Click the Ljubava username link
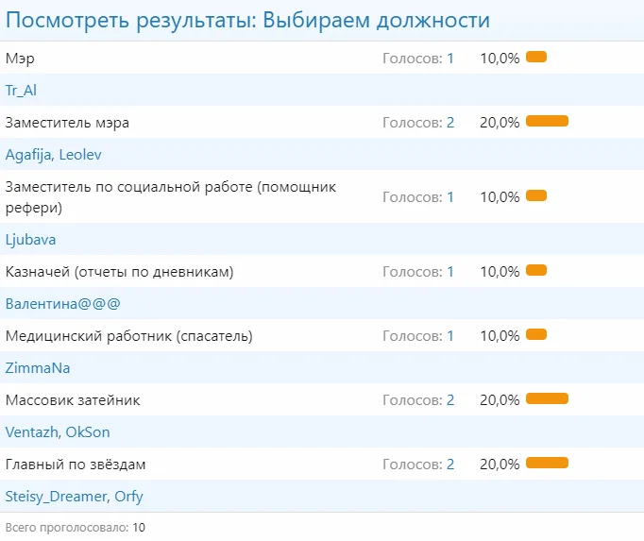Viewport: 644px width, 541px height. [x=30, y=240]
